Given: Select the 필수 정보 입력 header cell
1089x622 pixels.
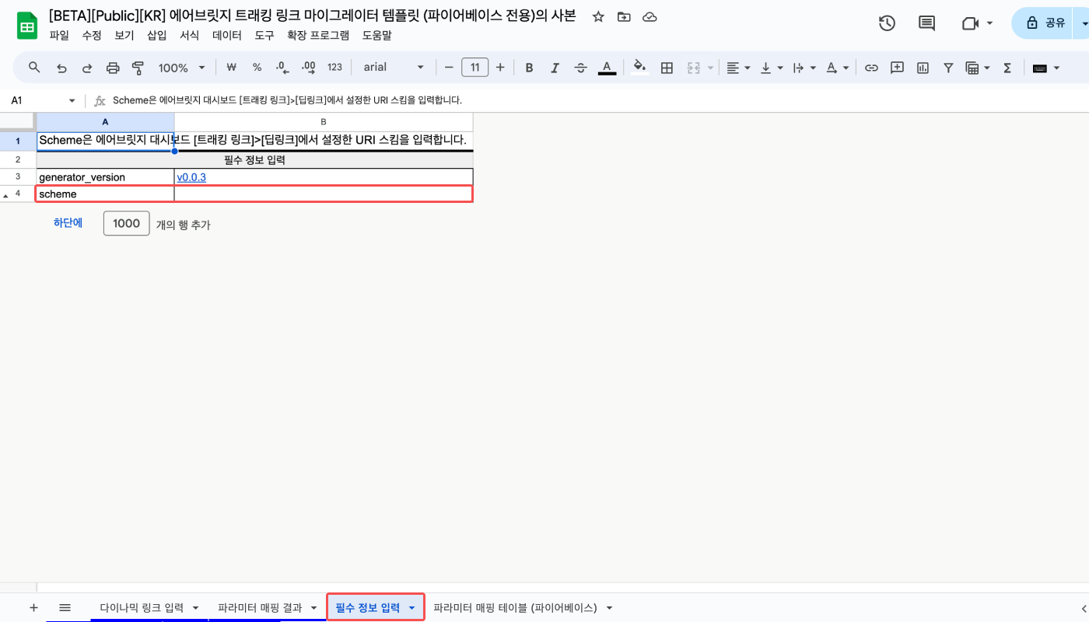Looking at the screenshot, I should pos(254,160).
